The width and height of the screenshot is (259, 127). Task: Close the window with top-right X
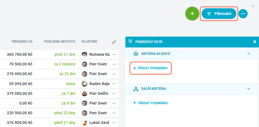click(253, 6)
